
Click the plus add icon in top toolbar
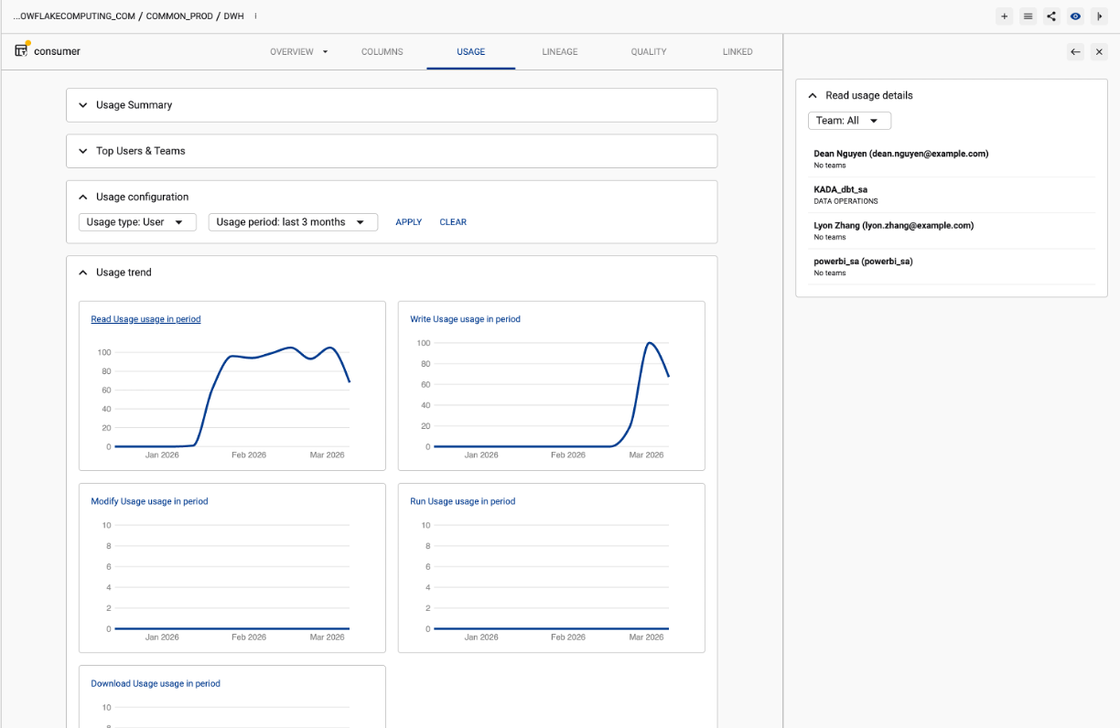[1004, 16]
